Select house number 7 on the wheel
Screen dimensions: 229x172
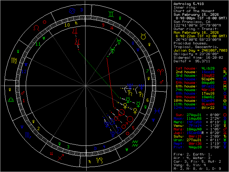[148, 71]
